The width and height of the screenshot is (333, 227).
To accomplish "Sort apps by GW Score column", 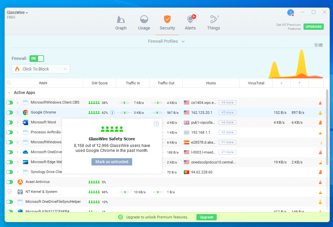I will 100,83.
